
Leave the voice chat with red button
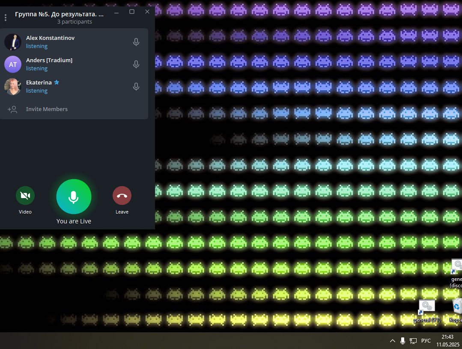tap(122, 196)
